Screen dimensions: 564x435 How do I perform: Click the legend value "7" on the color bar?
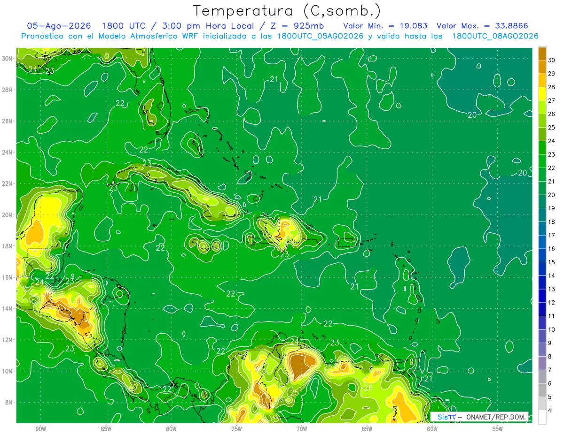(550, 370)
